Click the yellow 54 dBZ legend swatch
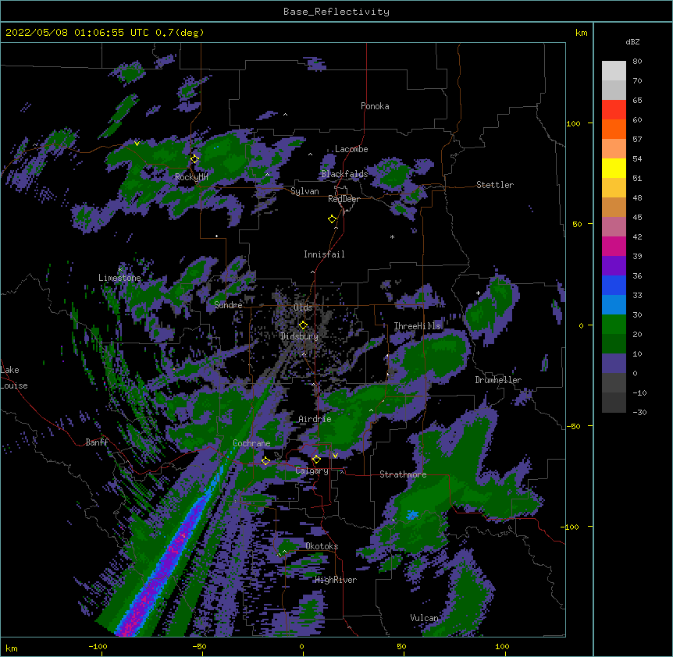Viewport: 673px width, 657px height. [x=614, y=168]
